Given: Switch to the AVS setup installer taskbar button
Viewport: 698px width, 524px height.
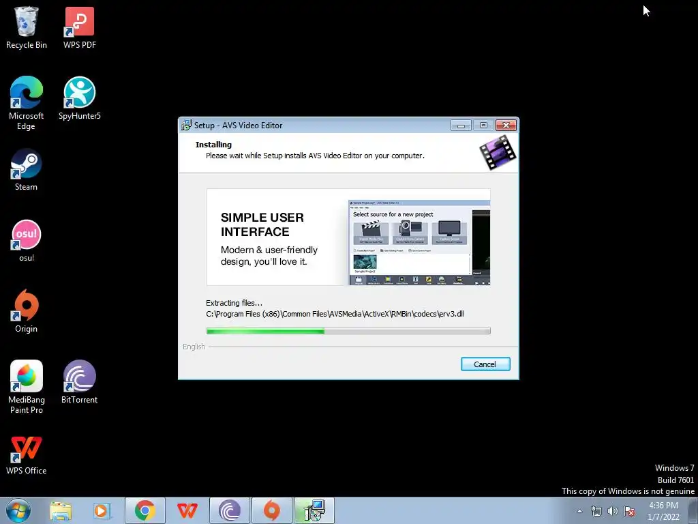Looking at the screenshot, I should tap(314, 510).
